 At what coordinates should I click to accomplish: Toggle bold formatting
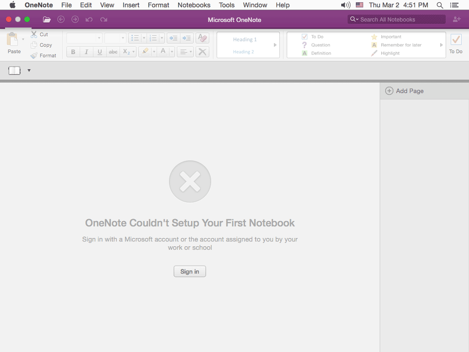tap(73, 52)
